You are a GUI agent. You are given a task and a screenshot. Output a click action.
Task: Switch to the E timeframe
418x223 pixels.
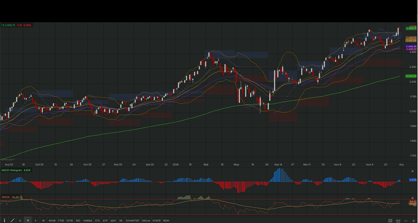(36, 220)
